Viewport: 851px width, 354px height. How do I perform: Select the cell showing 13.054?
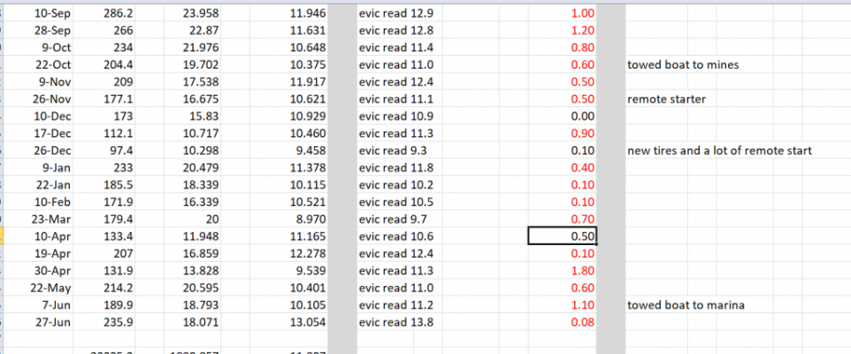(274, 322)
